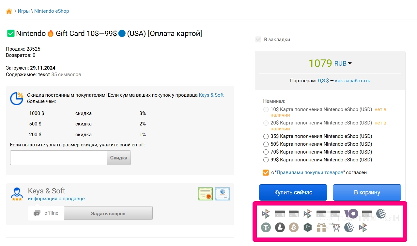Add item with "В корзину" button
The width and height of the screenshot is (417, 246).
[367, 192]
